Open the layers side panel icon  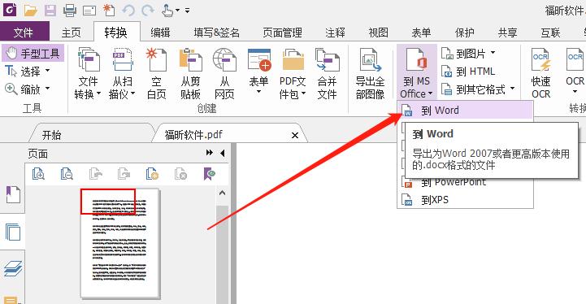pyautogui.click(x=13, y=268)
